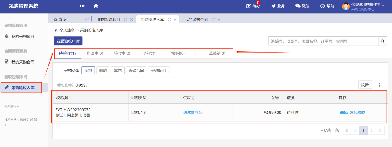Expand the user account dropdown arrow
This screenshot has width=392, height=147.
click(x=383, y=6)
